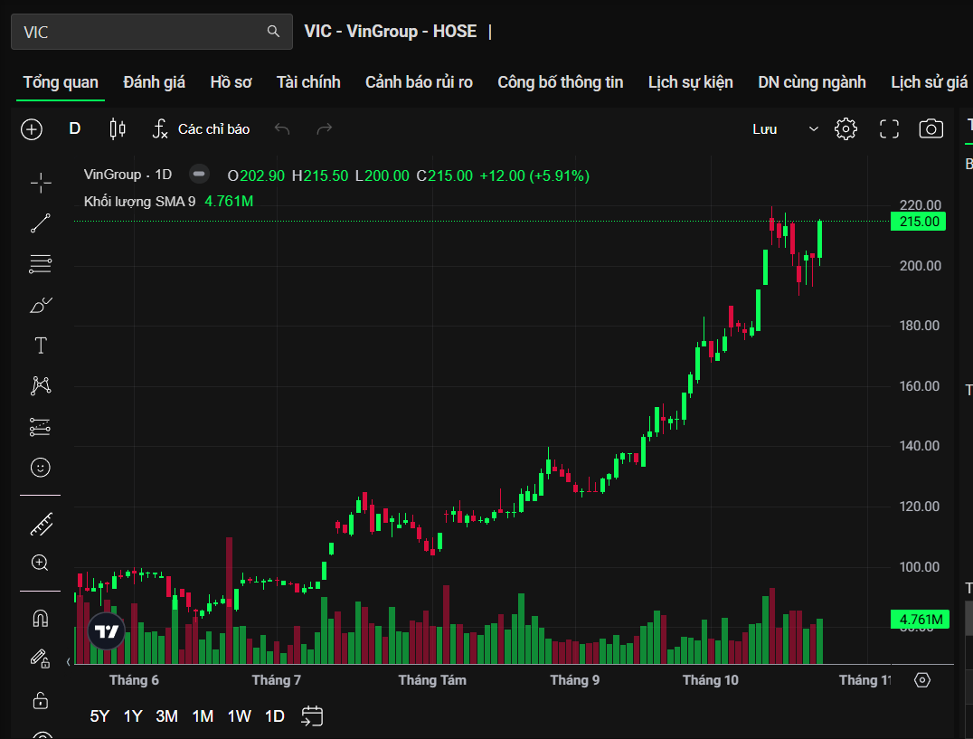The width and height of the screenshot is (973, 739).
Task: Toggle lock all drawings padlock
Action: (41, 700)
